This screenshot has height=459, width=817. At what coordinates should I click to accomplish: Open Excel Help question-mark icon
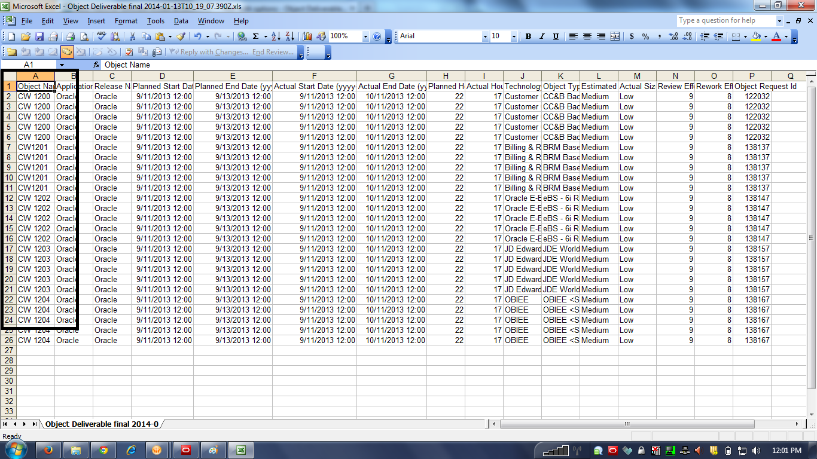(377, 36)
